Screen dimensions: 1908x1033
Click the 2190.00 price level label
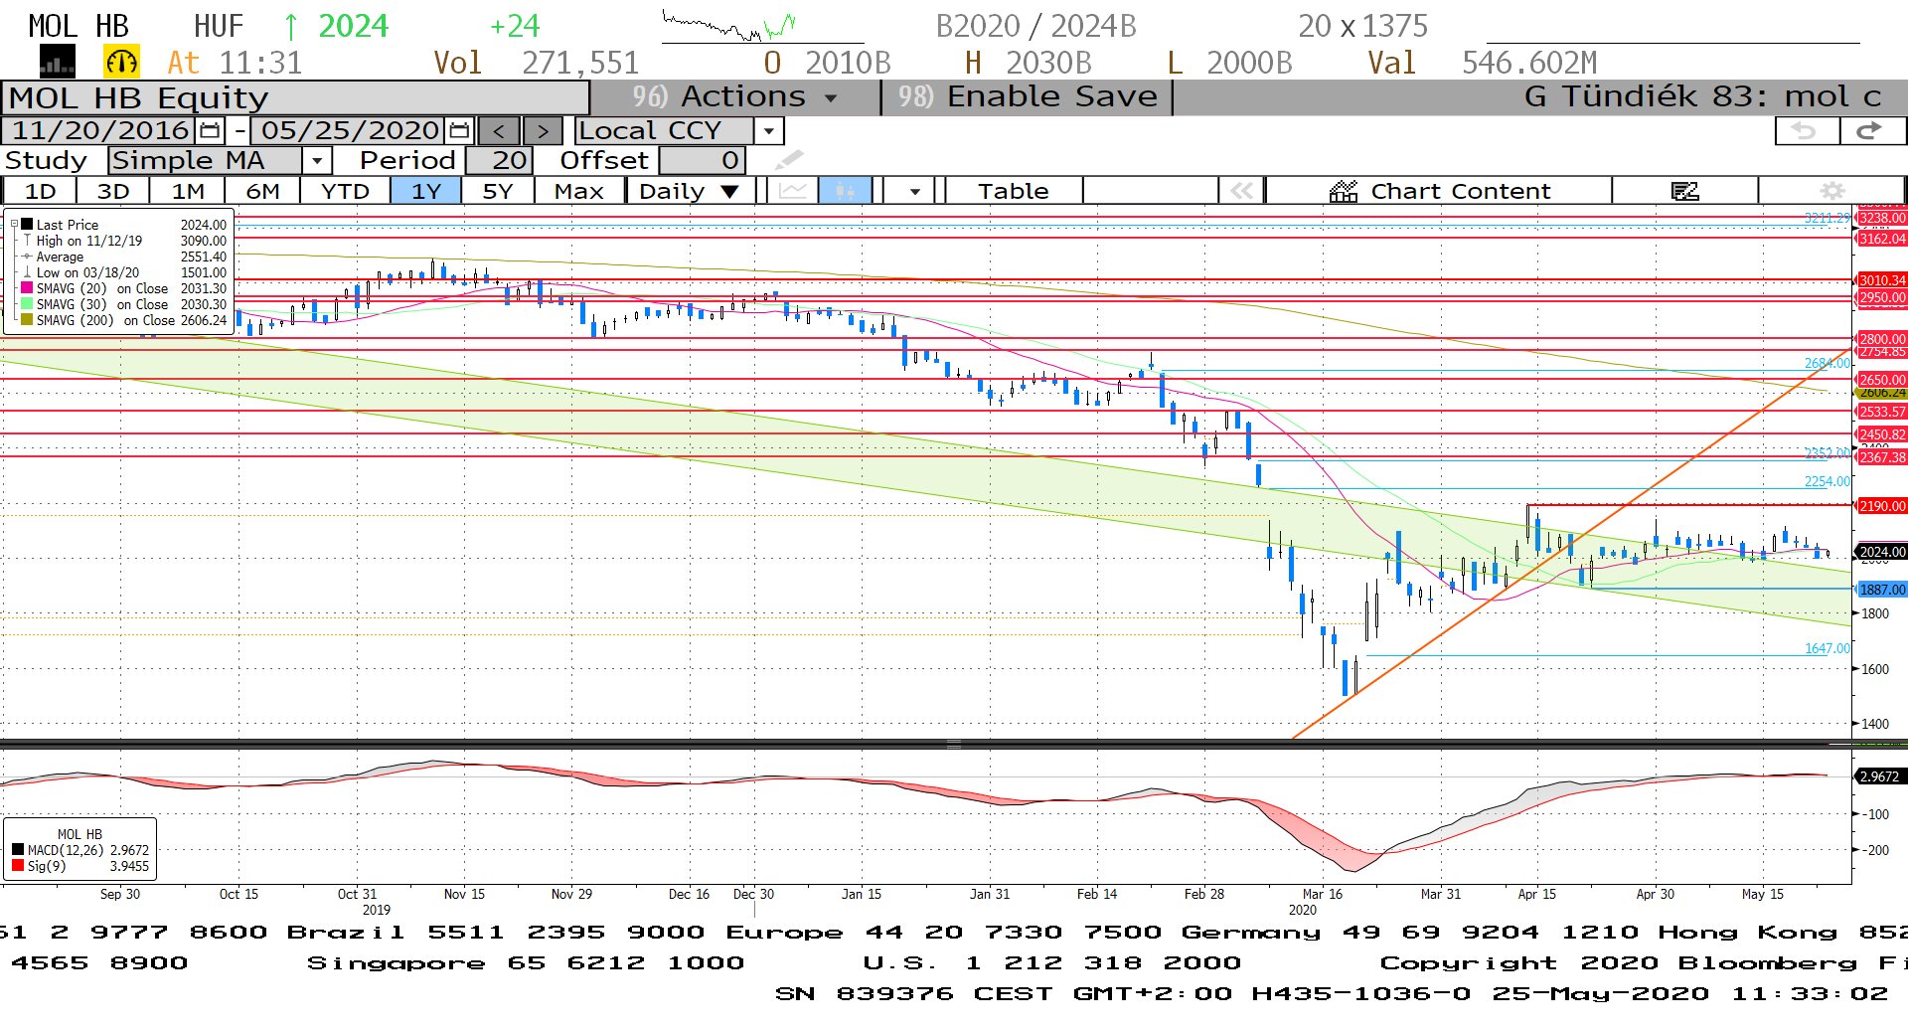coord(1881,506)
